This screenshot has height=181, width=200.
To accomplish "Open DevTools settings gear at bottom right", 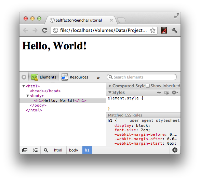I will pos(175,150).
